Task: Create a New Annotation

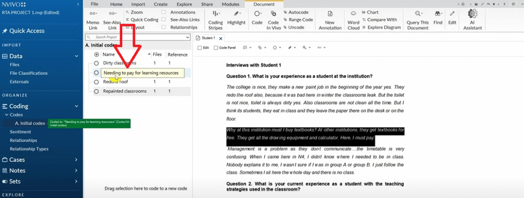Action: point(330,20)
